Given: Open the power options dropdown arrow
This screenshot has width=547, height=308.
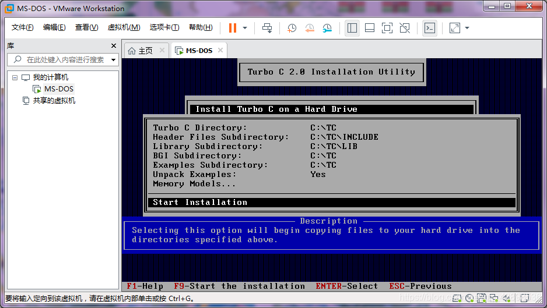Looking at the screenshot, I should click(245, 28).
